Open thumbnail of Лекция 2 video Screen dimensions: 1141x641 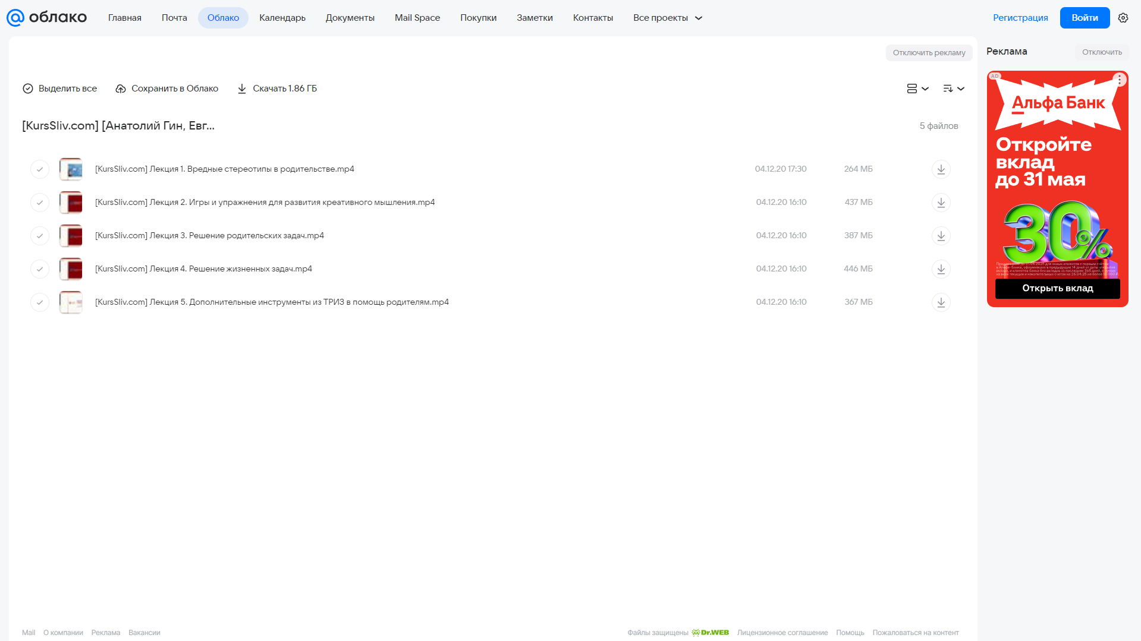71,203
